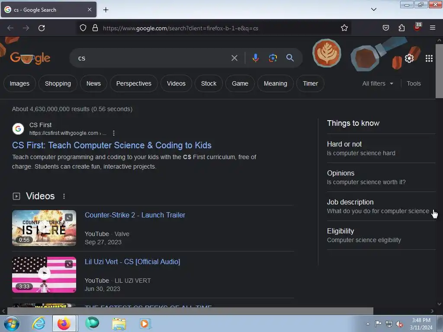Image resolution: width=443 pixels, height=332 pixels.
Task: Click the vertical scrollbar thumb
Action: 439,71
